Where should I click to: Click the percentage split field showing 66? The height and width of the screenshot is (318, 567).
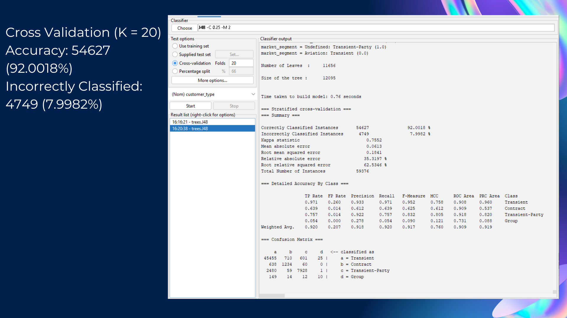241,71
